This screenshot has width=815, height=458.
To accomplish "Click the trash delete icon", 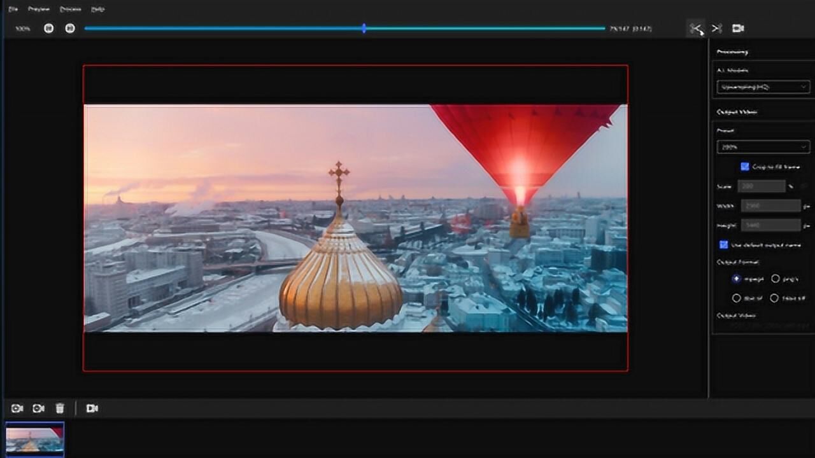I will 60,408.
